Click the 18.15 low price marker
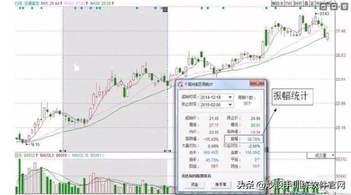The width and height of the screenshot is (351, 195). coord(35,144)
